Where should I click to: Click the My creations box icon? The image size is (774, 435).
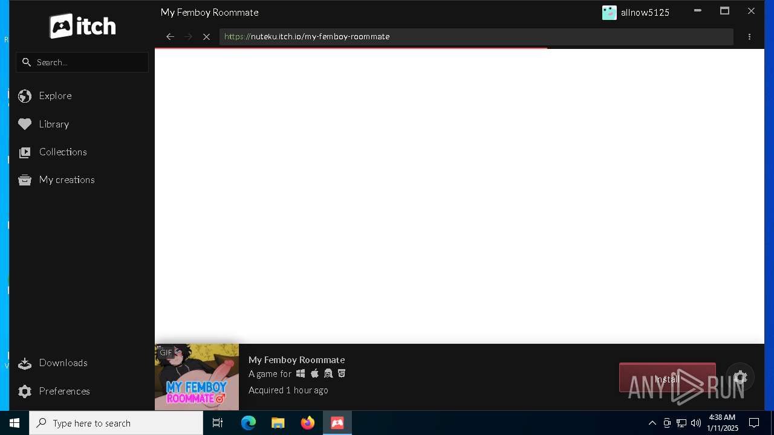click(25, 180)
